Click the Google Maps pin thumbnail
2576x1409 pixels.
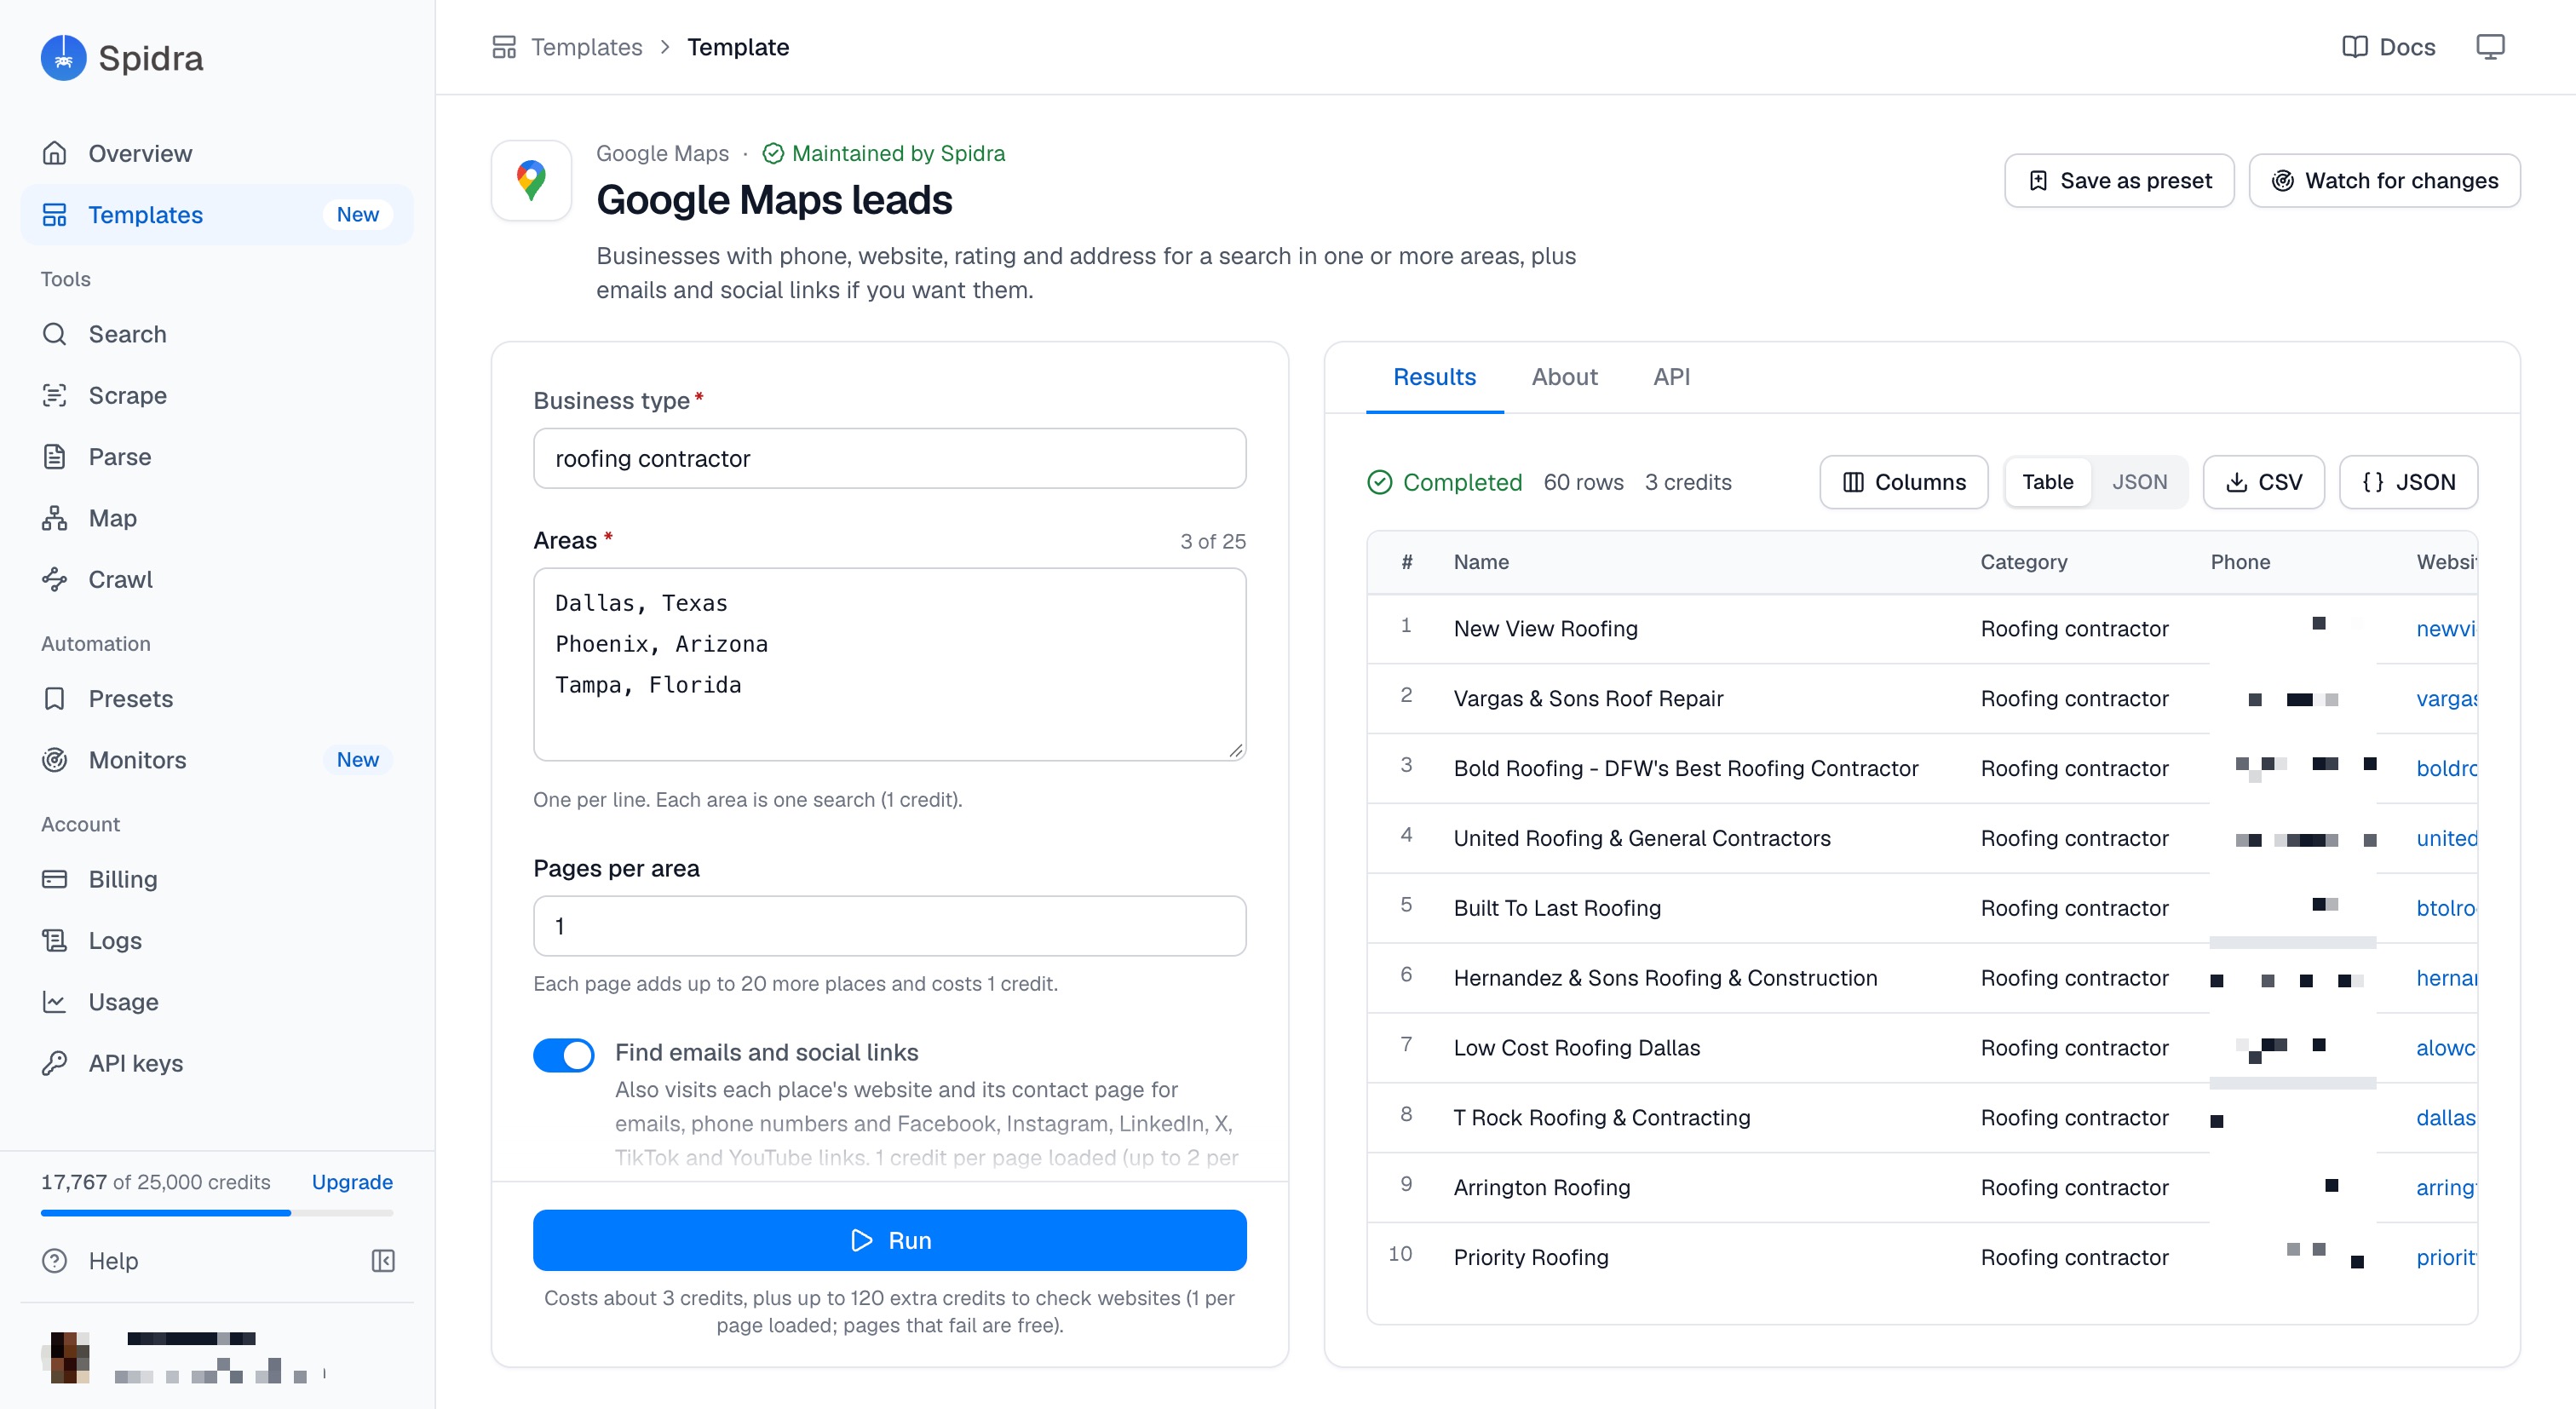point(531,181)
